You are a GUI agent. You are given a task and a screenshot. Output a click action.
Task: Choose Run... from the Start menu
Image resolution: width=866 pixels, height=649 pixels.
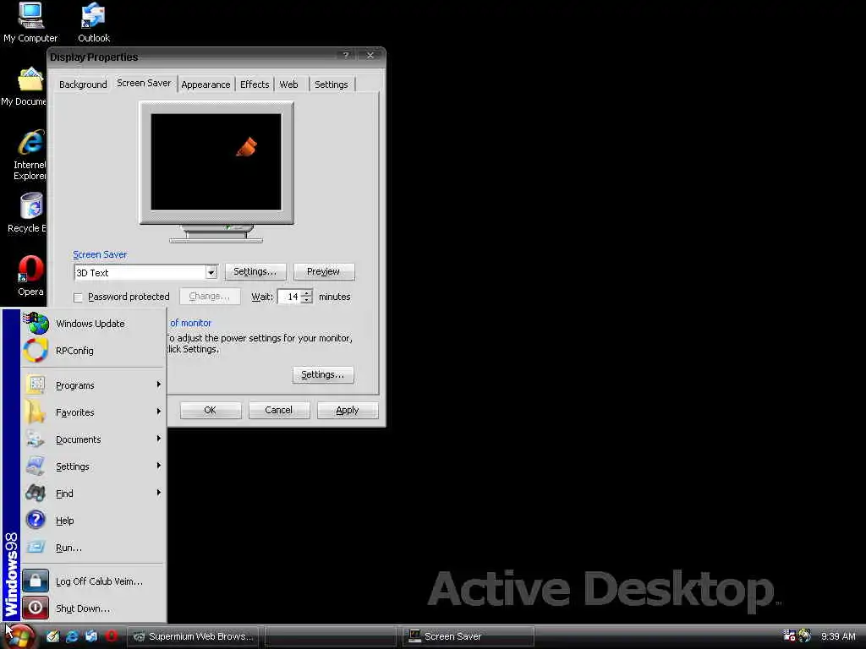pyautogui.click(x=69, y=548)
